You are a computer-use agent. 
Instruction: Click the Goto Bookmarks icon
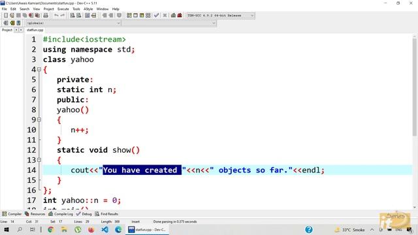coord(18,23)
